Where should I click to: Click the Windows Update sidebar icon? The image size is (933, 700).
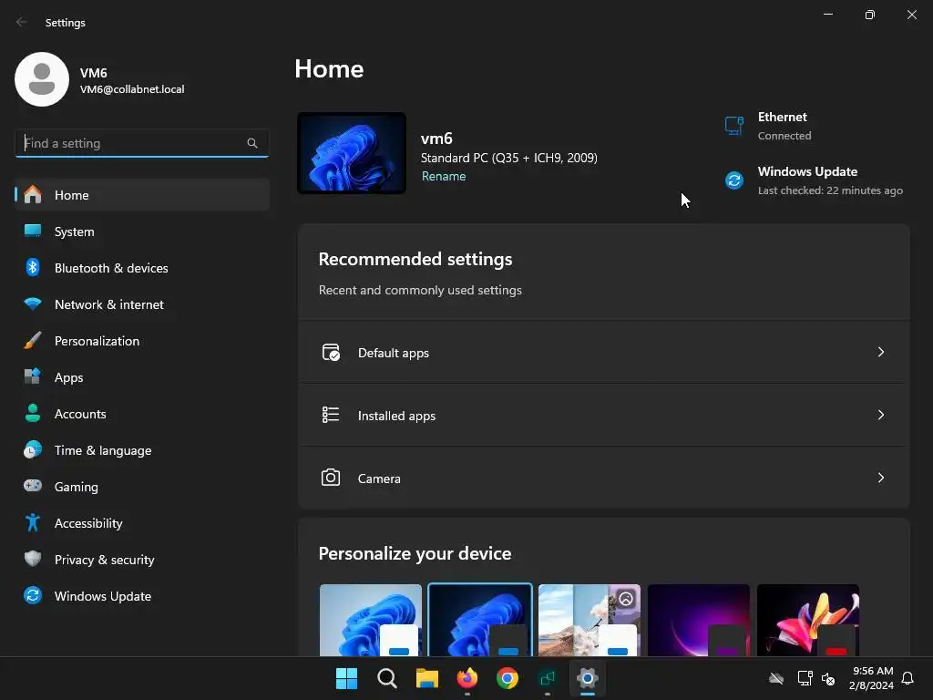(x=33, y=595)
